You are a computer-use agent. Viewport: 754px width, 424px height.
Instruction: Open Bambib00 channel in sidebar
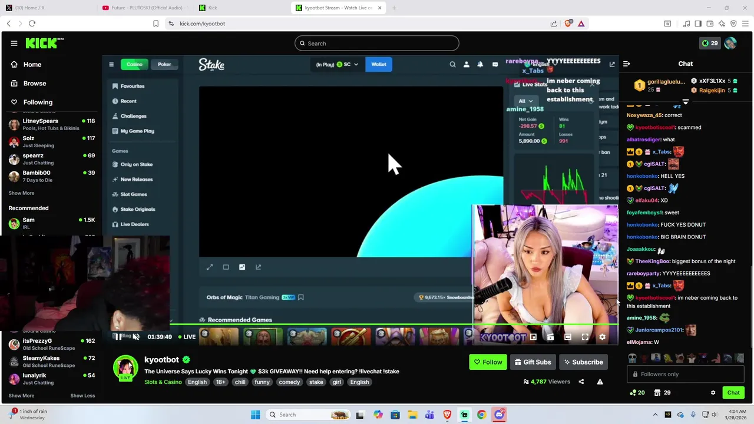tap(51, 176)
